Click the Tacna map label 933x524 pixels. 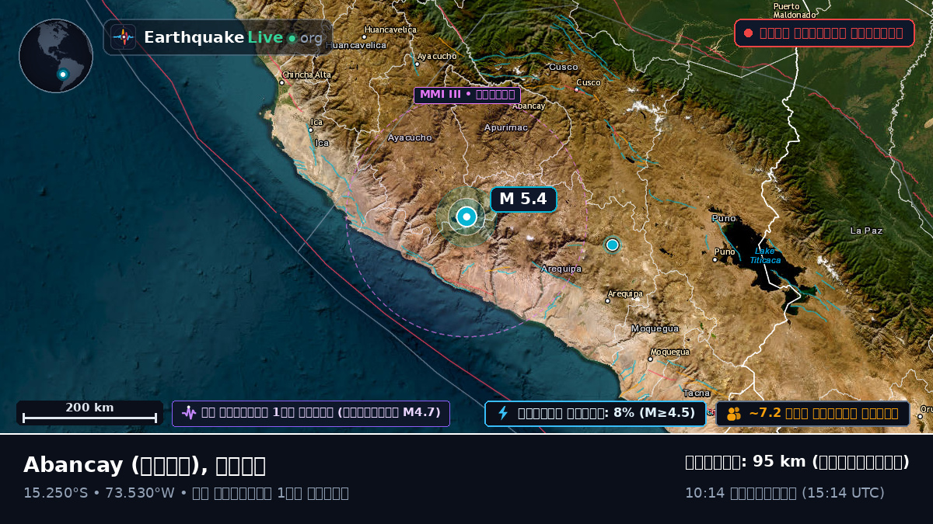click(696, 393)
